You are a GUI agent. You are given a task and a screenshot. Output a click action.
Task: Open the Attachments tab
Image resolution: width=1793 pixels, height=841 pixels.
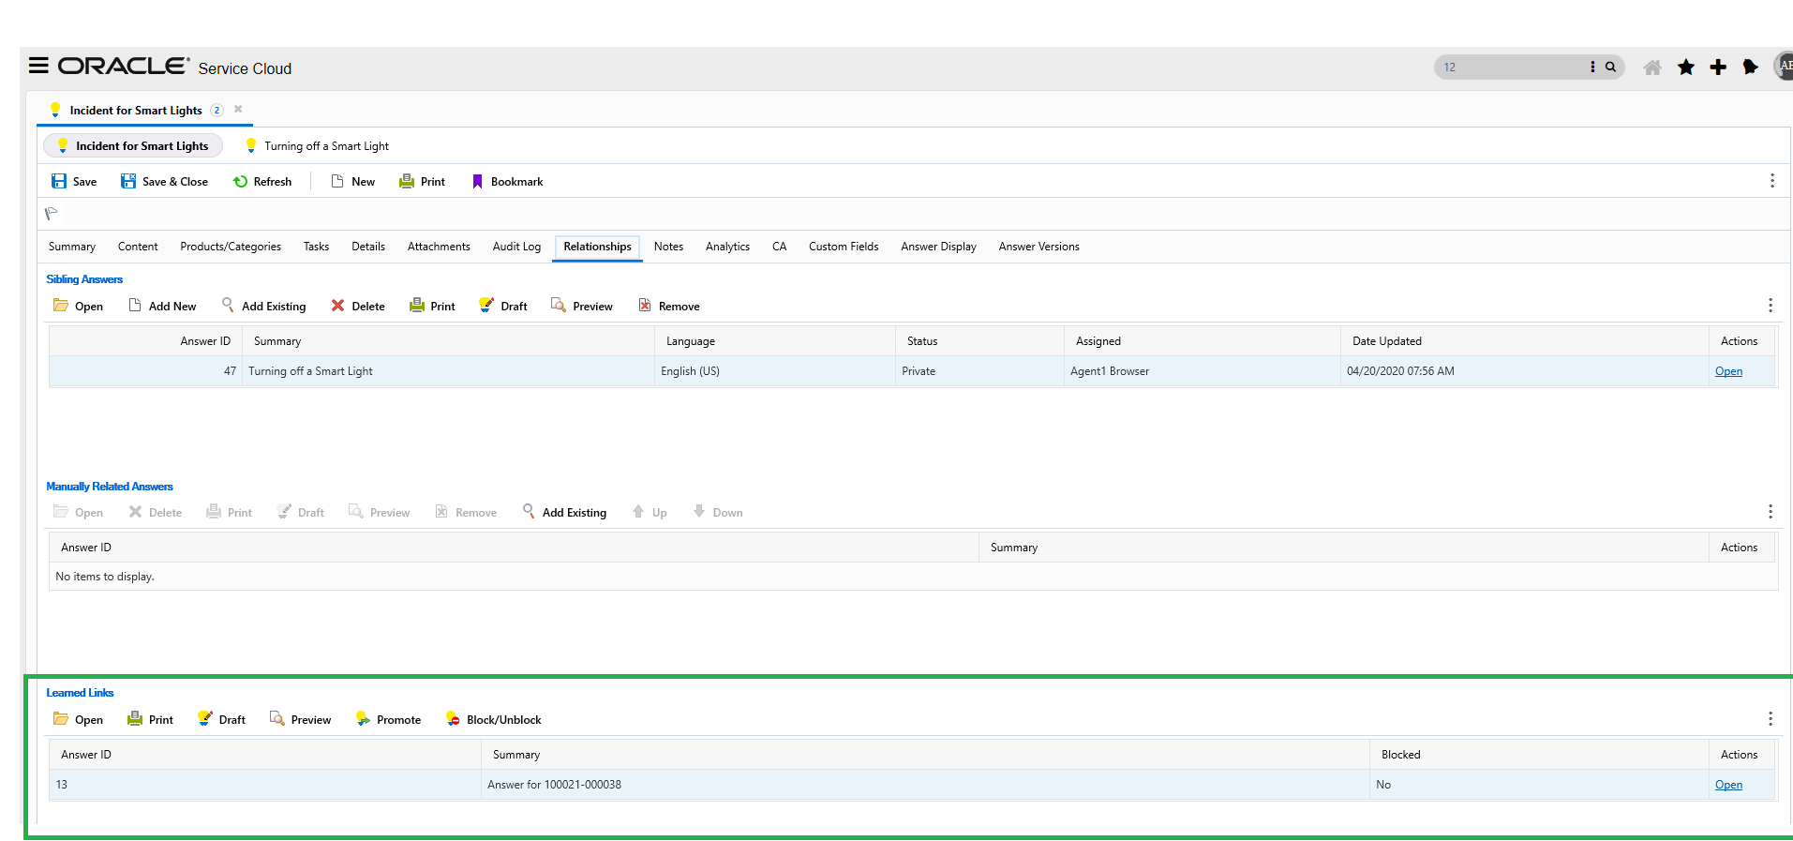pyautogui.click(x=439, y=247)
